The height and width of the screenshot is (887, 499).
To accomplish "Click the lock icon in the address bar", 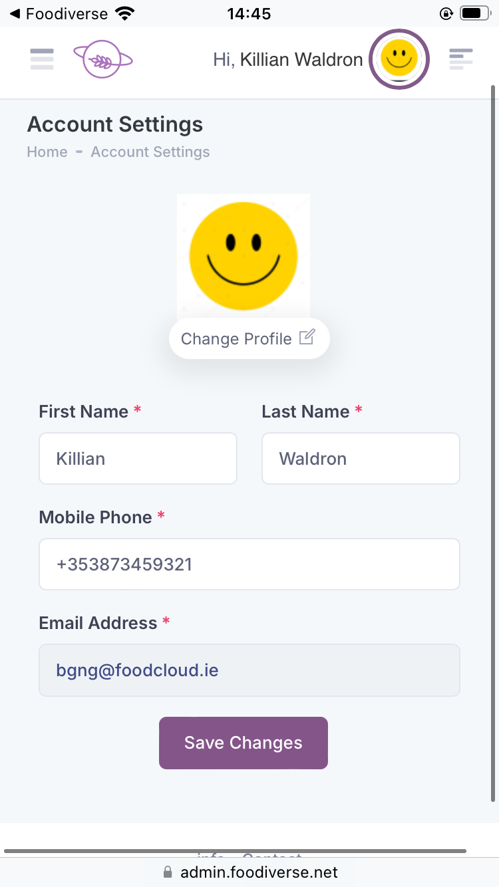I will point(168,872).
